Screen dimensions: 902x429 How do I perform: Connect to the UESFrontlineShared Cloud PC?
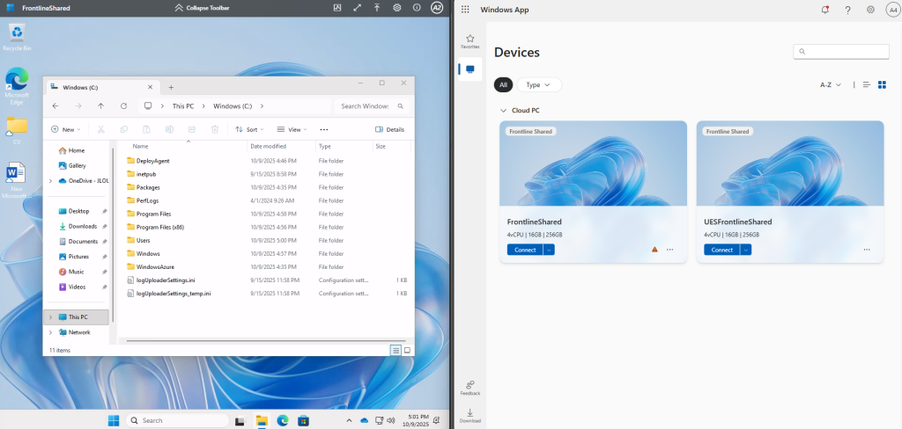721,250
